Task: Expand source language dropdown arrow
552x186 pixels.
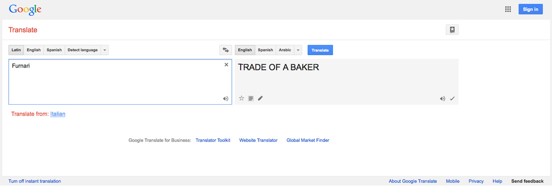Action: pos(105,50)
